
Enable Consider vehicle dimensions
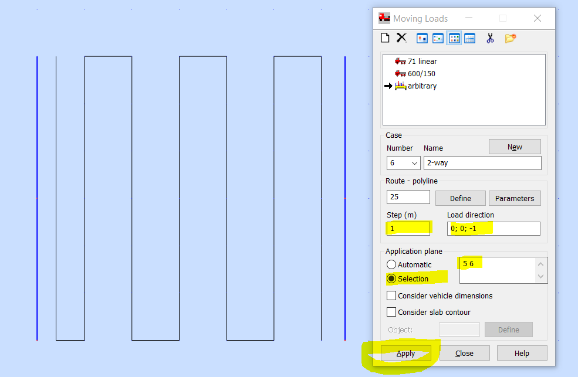391,296
